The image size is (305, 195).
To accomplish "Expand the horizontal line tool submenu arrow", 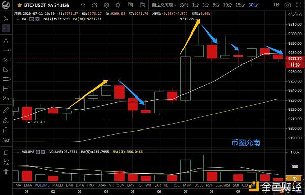I will click(x=11, y=50).
